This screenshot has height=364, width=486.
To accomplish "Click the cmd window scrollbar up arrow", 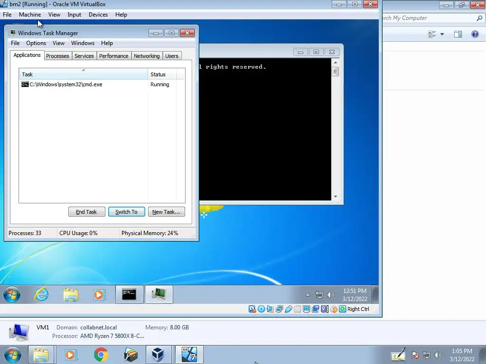I will click(336, 62).
